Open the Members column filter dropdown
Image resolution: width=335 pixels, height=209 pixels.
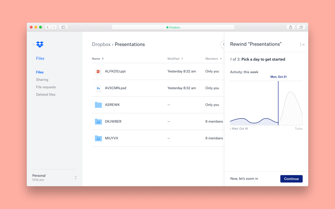(x=221, y=59)
